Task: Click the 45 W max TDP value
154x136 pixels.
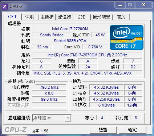Action: pos(100,35)
